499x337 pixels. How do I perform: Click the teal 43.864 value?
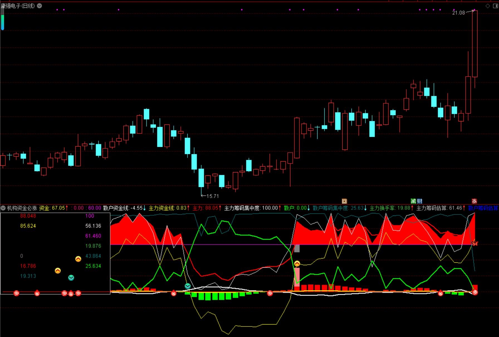pos(93,256)
